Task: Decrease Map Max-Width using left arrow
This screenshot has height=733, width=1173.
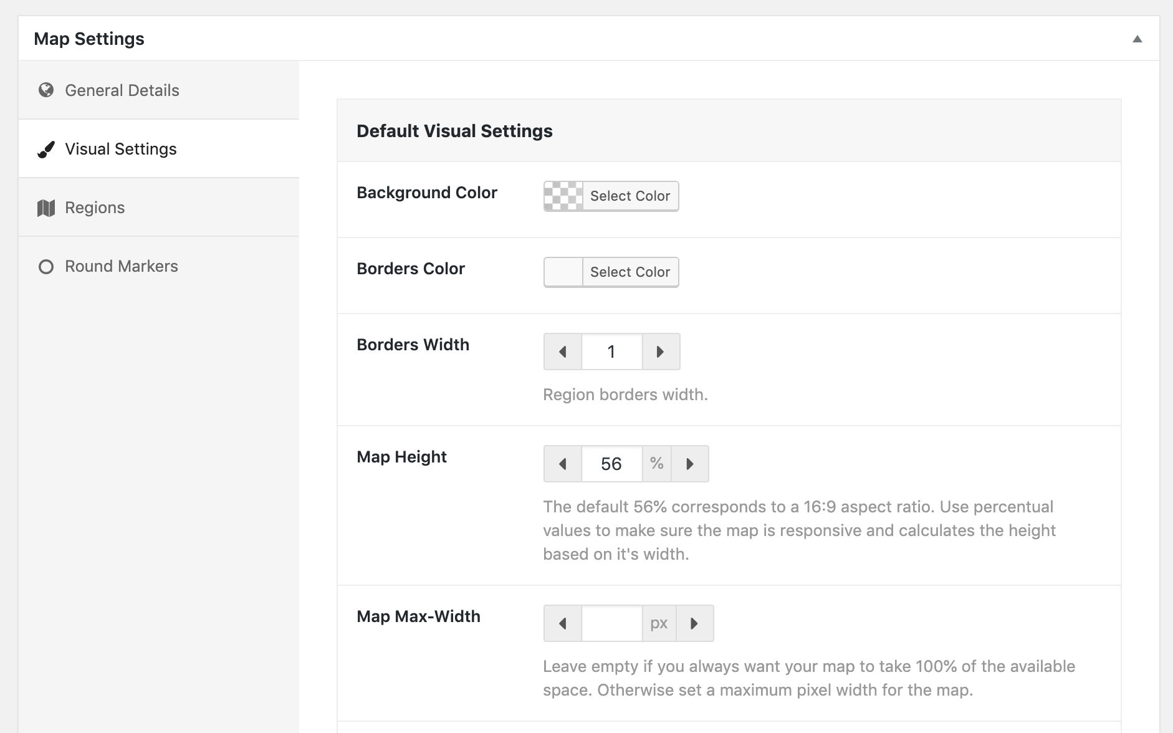Action: click(563, 623)
